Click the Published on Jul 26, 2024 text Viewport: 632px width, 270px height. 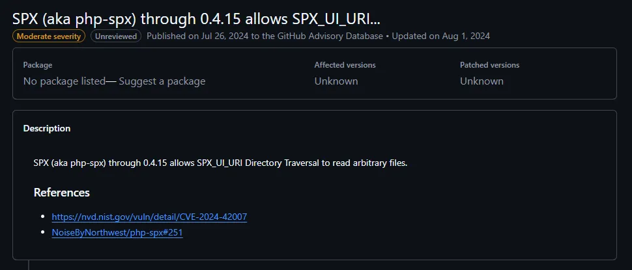[x=197, y=36]
